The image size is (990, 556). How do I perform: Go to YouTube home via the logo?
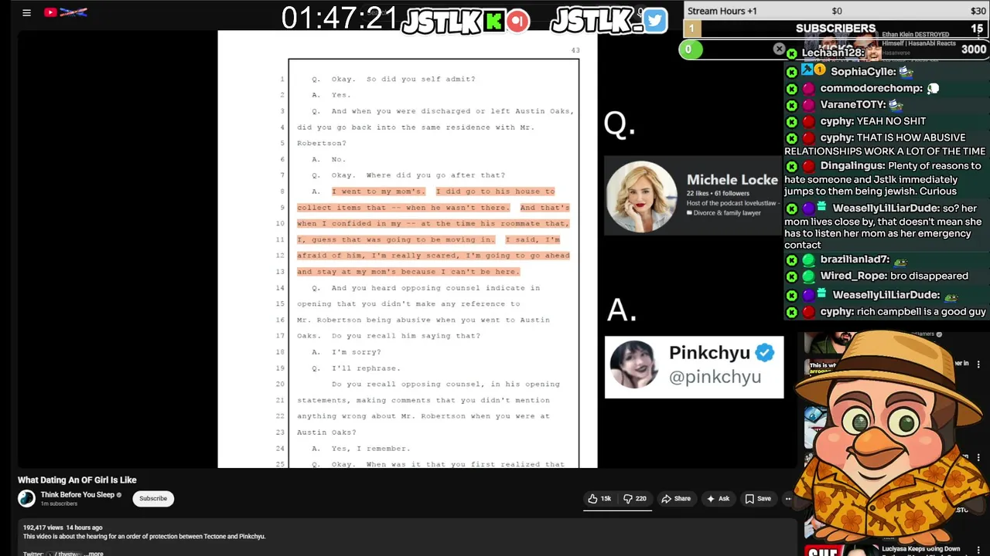click(x=66, y=12)
